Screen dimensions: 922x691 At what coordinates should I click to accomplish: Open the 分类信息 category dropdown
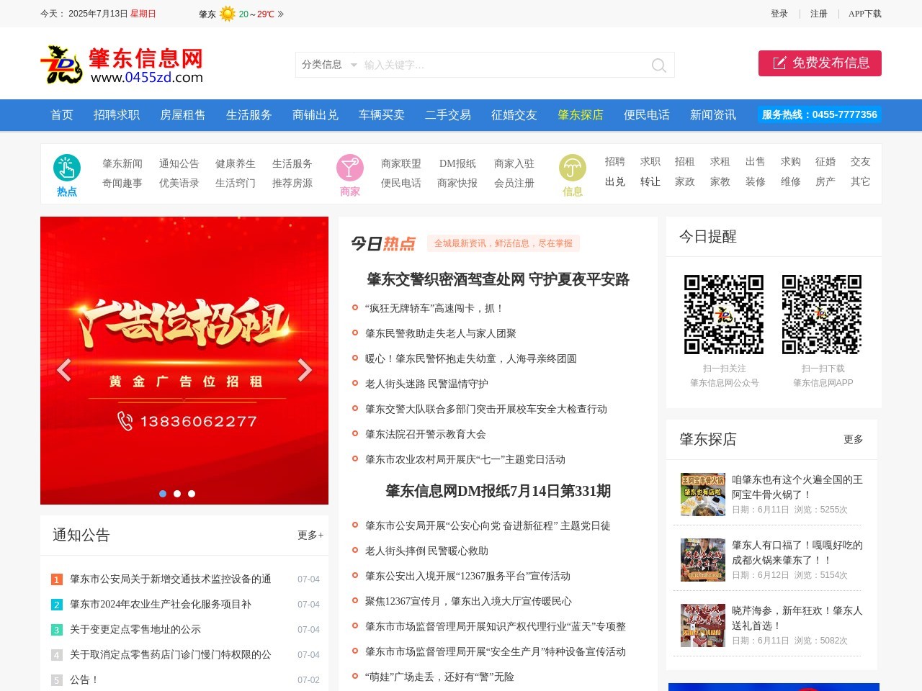coord(328,65)
